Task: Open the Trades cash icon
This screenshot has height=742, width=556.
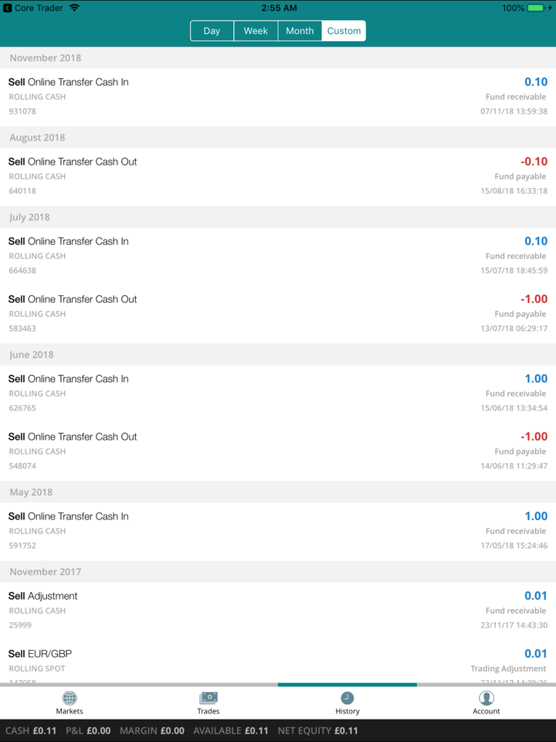Action: click(x=208, y=698)
